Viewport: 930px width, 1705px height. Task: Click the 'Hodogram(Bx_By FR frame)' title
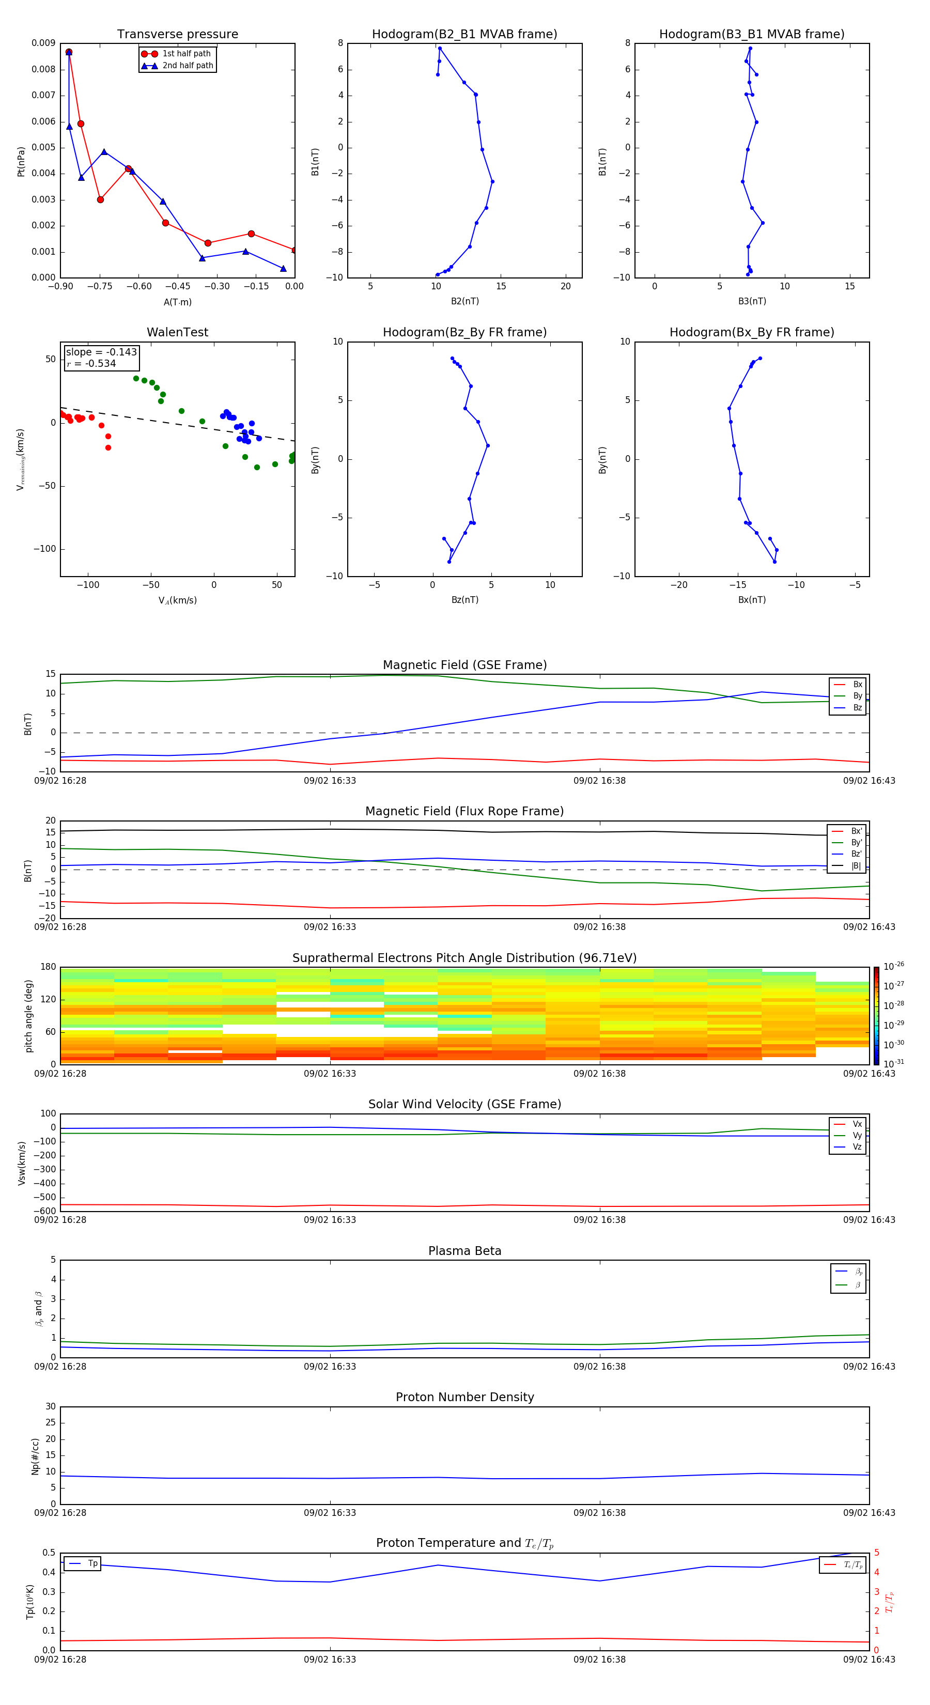[x=752, y=332]
